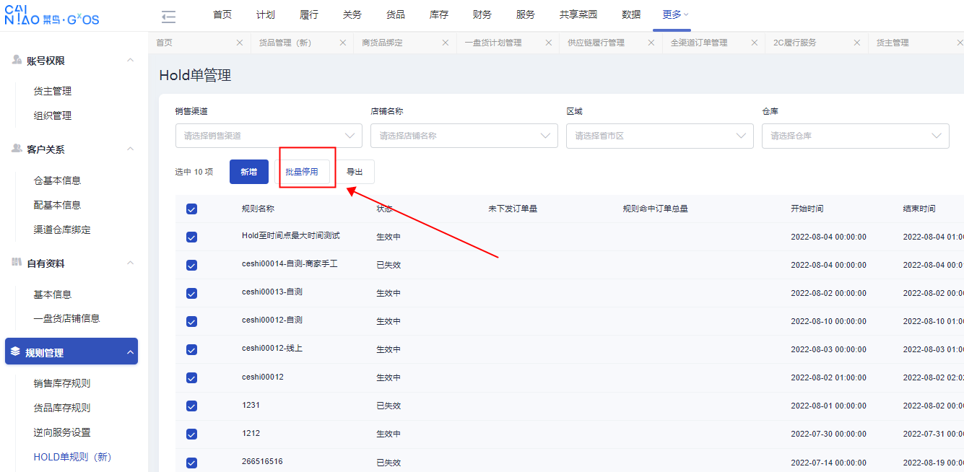Open the 店铺名称 dropdown
This screenshot has height=472, width=964.
pyautogui.click(x=464, y=136)
